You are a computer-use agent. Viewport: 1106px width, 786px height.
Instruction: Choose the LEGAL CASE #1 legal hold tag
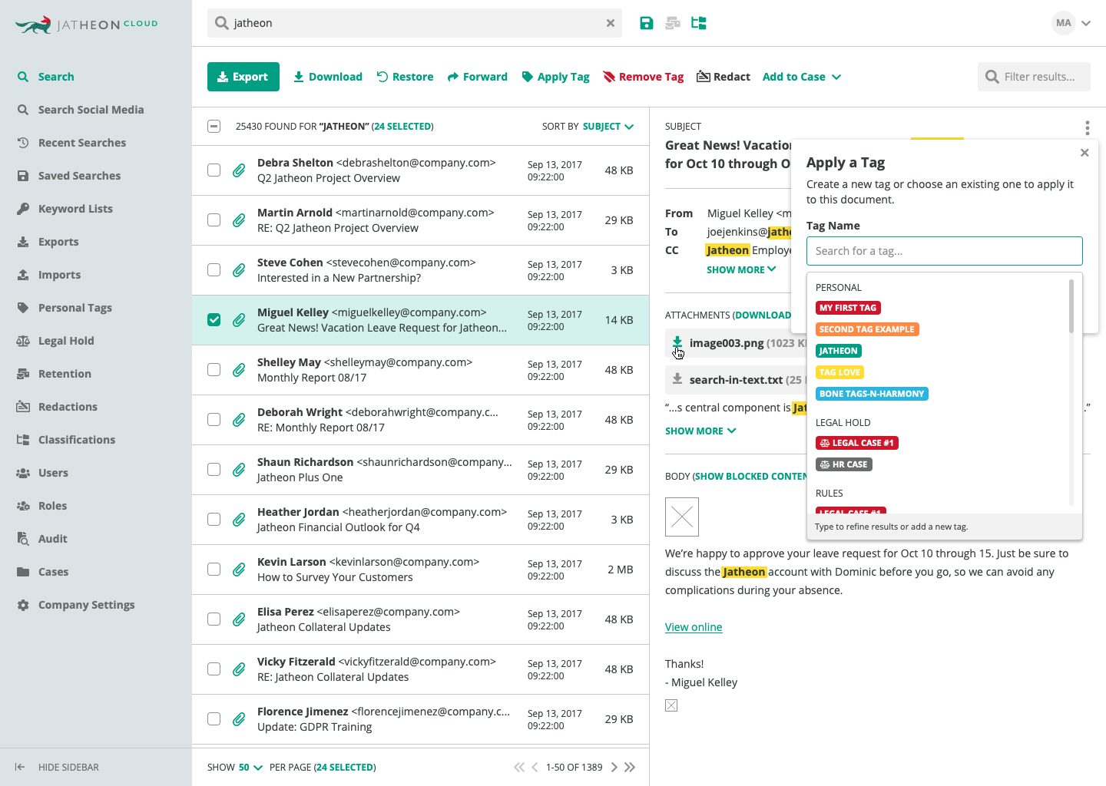click(x=857, y=443)
